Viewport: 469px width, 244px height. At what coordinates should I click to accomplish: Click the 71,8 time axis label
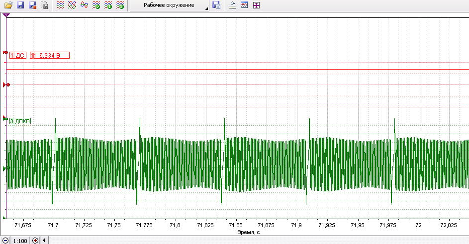pos(175,225)
